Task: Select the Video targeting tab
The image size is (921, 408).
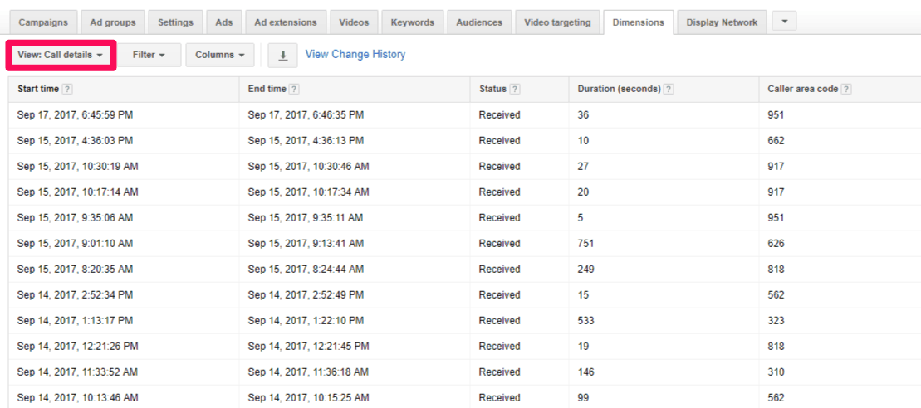Action: 557,22
